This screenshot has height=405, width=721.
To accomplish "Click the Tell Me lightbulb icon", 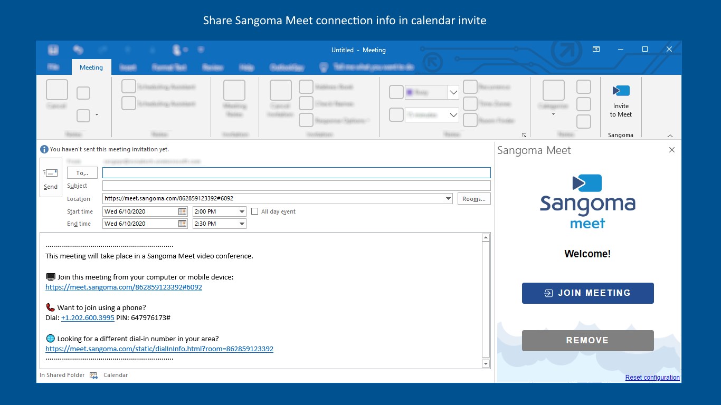I will [324, 67].
